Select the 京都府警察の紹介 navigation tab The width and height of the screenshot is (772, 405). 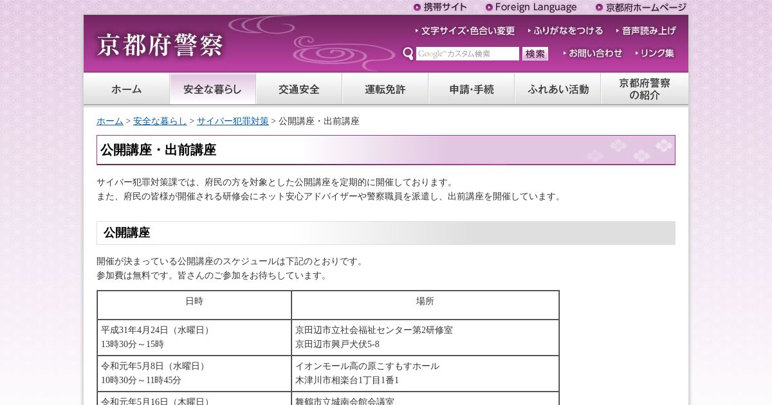[645, 89]
